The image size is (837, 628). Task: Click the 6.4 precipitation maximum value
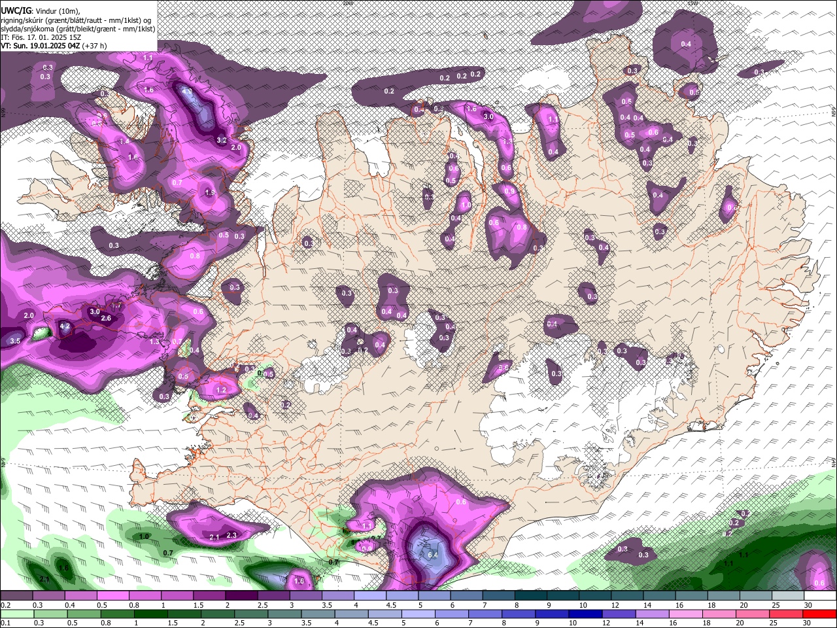(432, 555)
